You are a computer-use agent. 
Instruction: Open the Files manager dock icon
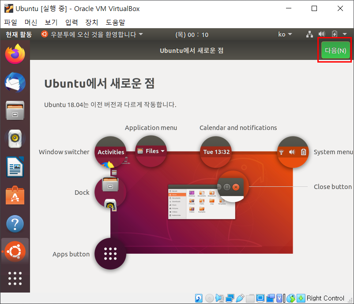[x=15, y=111]
